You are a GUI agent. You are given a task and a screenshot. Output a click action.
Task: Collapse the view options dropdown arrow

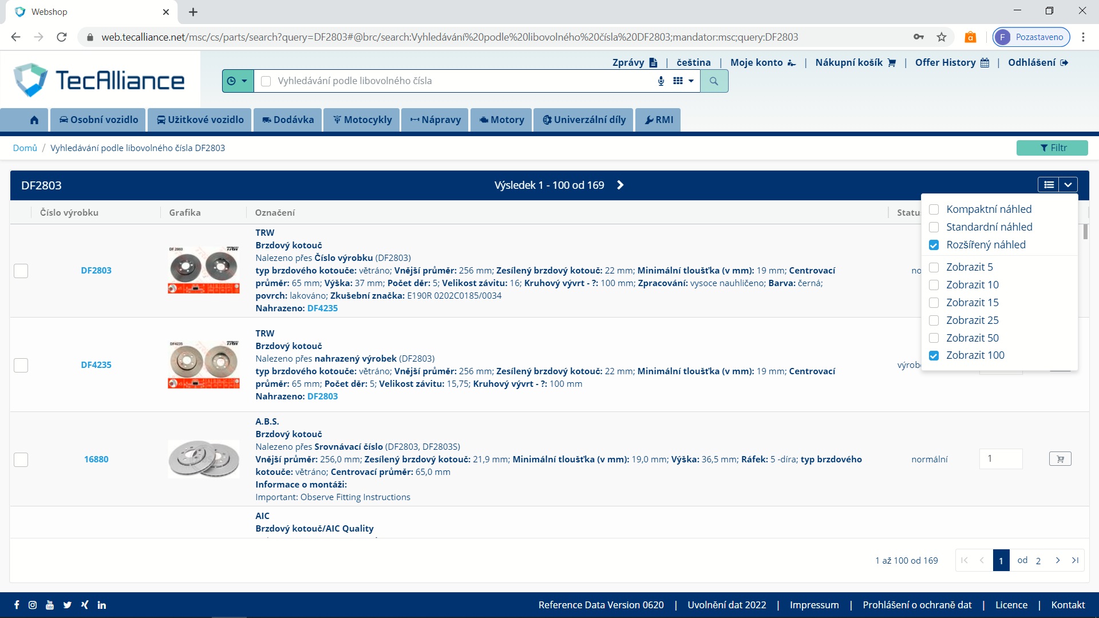pyautogui.click(x=1068, y=185)
